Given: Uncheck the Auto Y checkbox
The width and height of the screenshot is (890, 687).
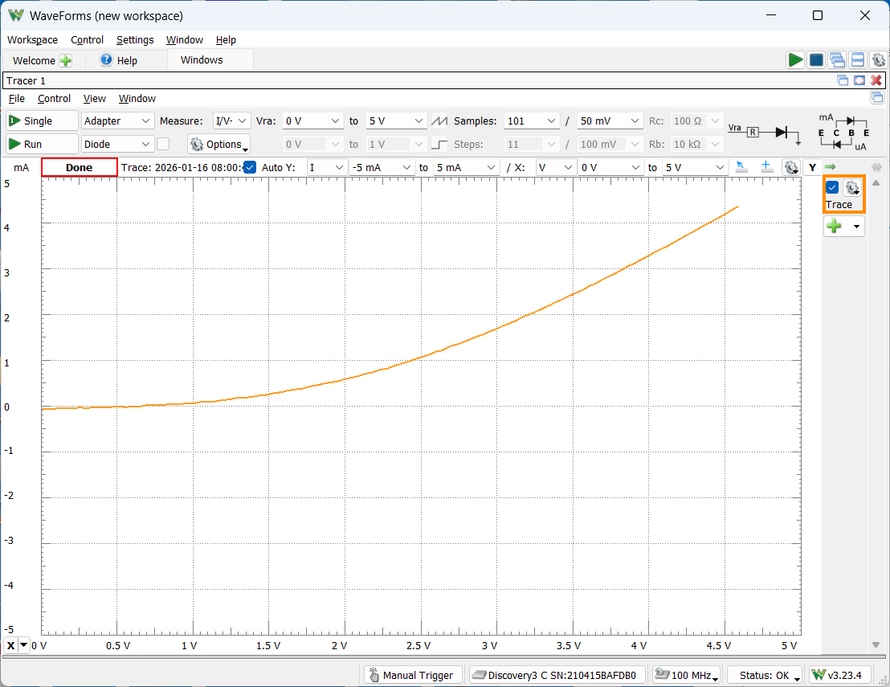Looking at the screenshot, I should tap(250, 167).
